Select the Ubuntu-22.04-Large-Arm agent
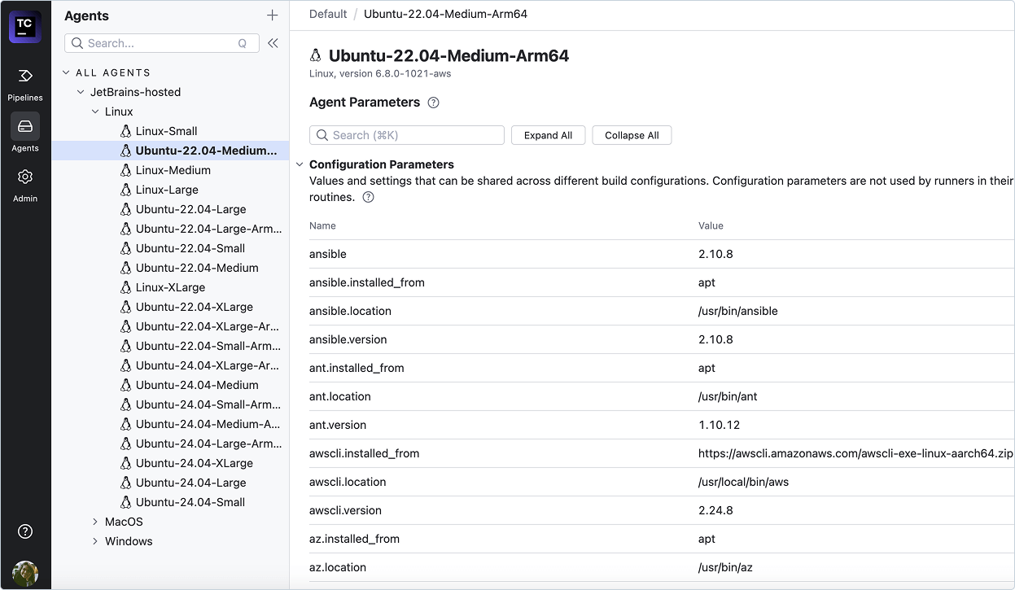 tap(208, 229)
